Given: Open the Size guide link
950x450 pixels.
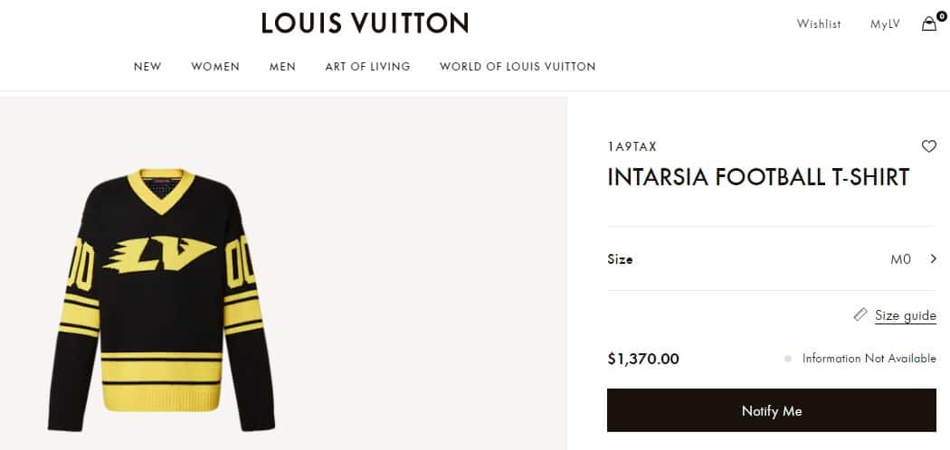Looking at the screenshot, I should click(905, 315).
